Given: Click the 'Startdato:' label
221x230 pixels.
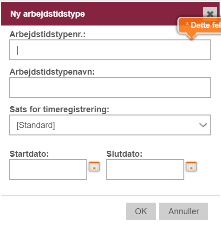Looking at the screenshot, I should click(29, 154).
